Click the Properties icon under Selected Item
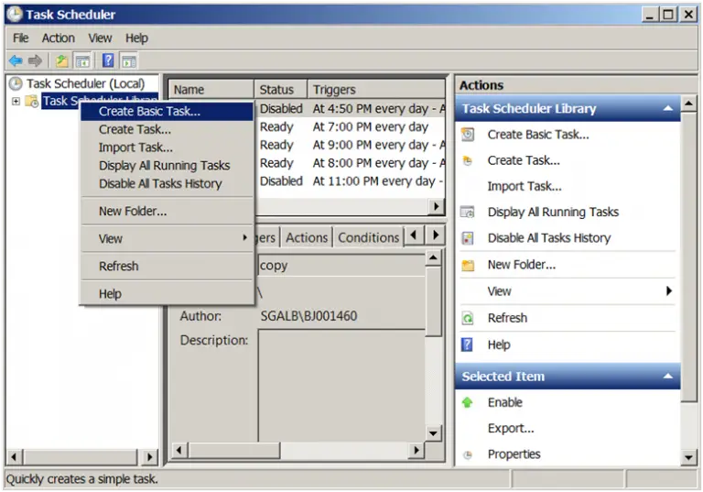The image size is (703, 492). (468, 454)
